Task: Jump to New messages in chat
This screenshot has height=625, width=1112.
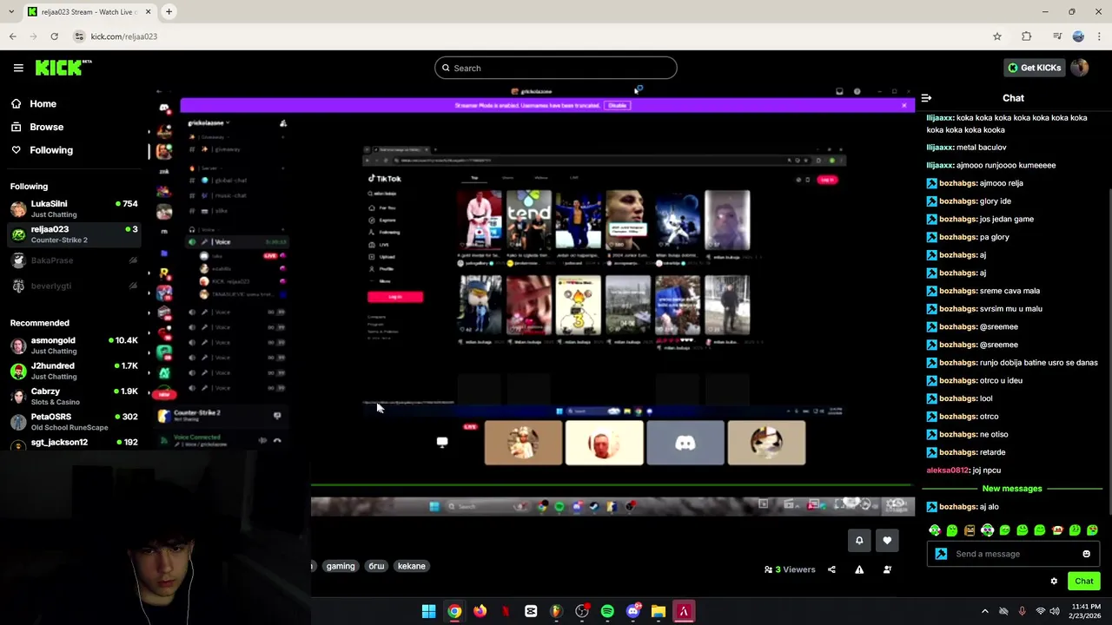Action: [1012, 489]
